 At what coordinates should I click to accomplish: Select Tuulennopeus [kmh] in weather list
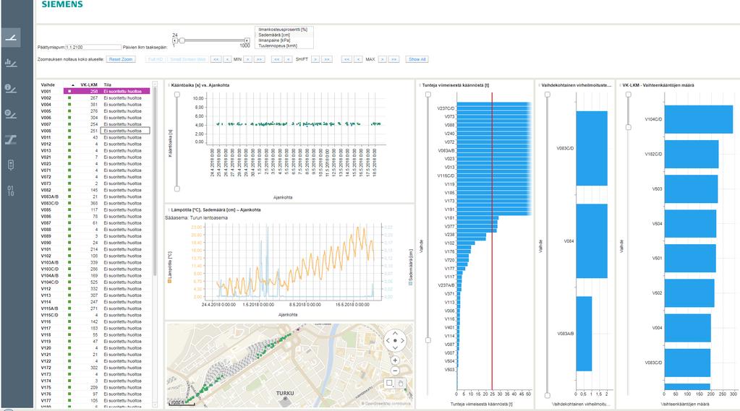(283, 46)
